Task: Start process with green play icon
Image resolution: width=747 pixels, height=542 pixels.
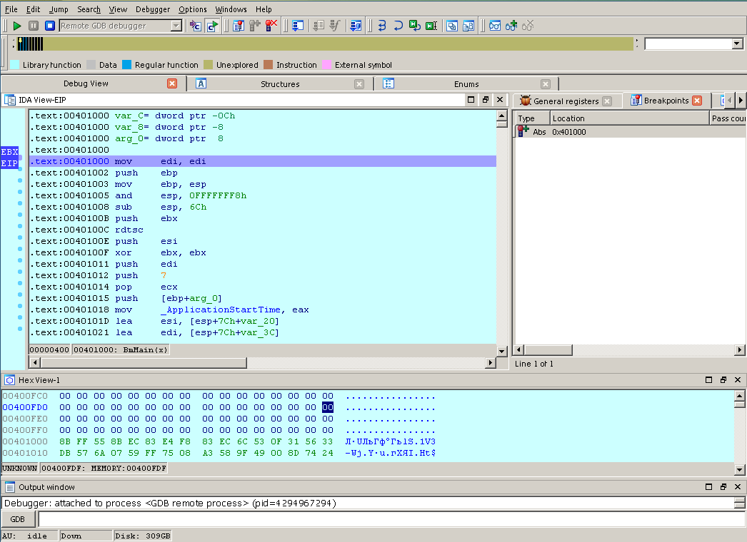Action: coord(16,26)
